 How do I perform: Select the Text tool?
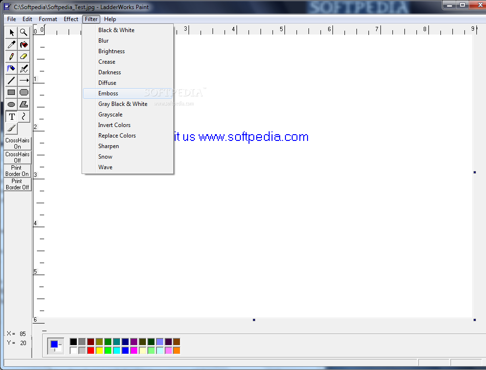(12, 116)
